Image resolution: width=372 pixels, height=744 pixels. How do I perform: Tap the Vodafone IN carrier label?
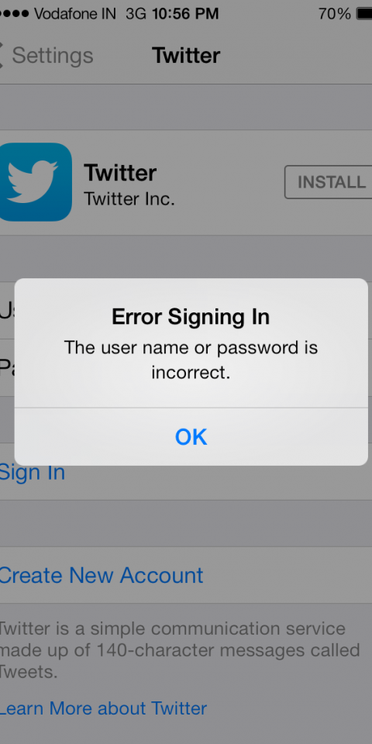(x=75, y=14)
